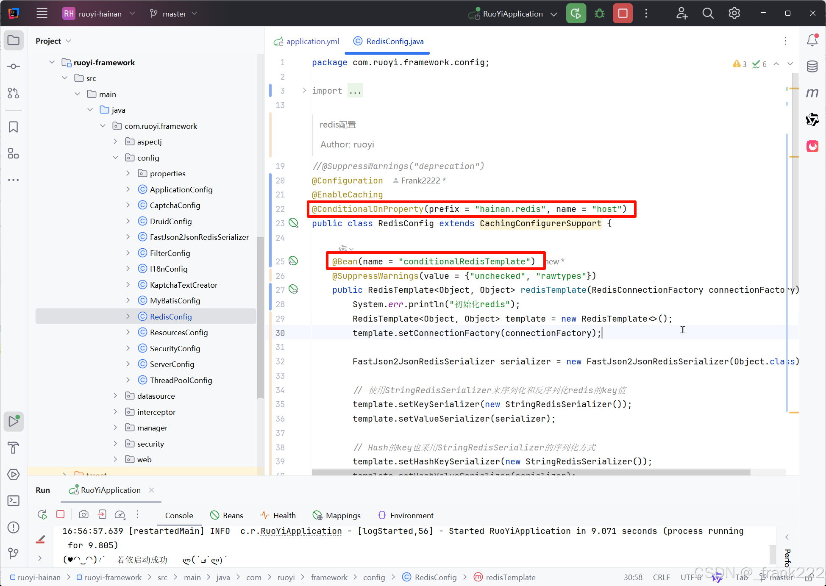The image size is (826, 586).
Task: Expand the master branch dropdown
Action: tap(173, 13)
